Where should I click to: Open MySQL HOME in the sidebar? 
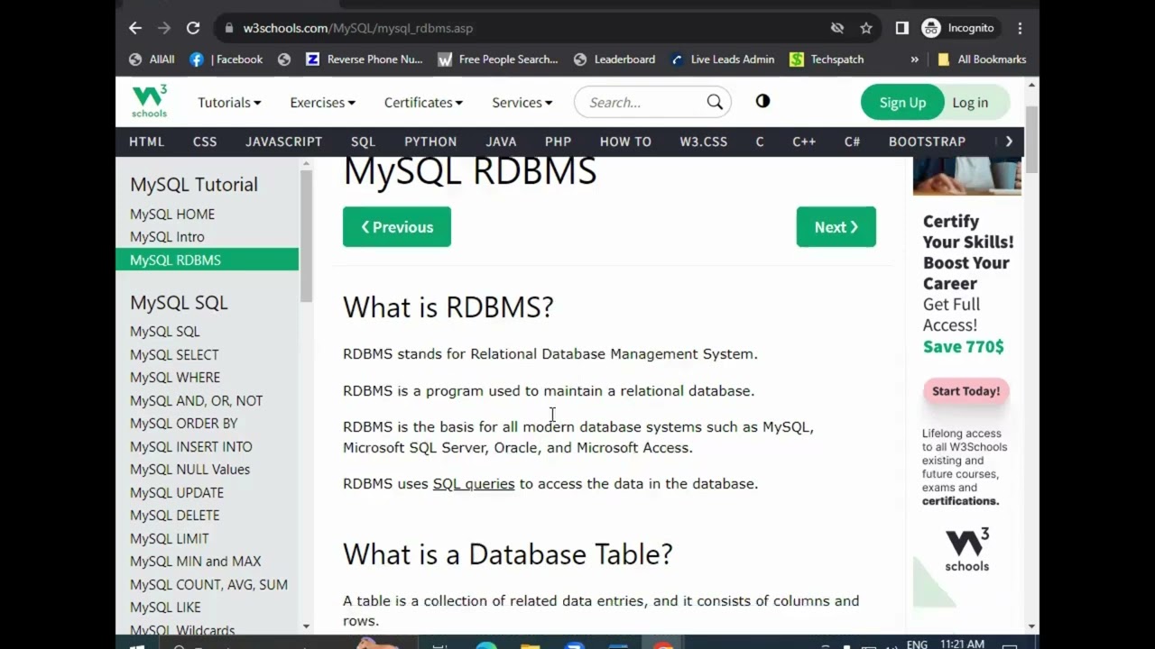tap(172, 215)
